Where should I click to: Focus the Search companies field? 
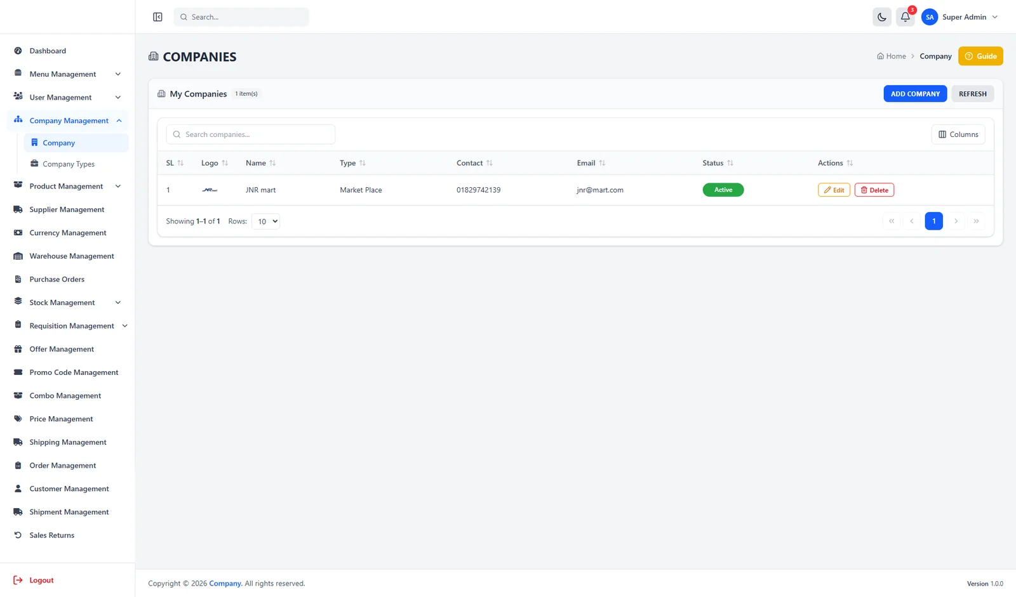(251, 134)
